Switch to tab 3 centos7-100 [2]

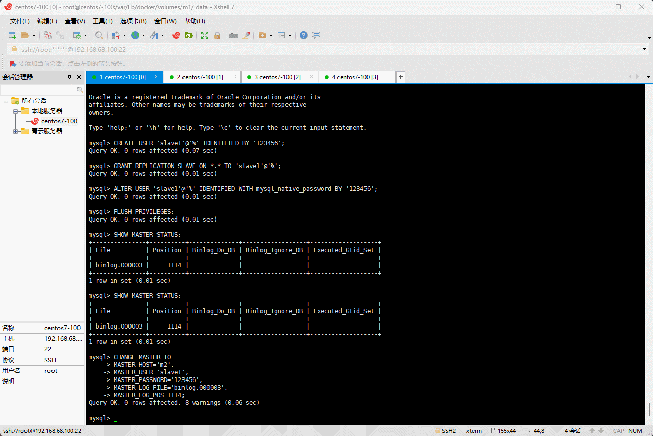(x=279, y=77)
